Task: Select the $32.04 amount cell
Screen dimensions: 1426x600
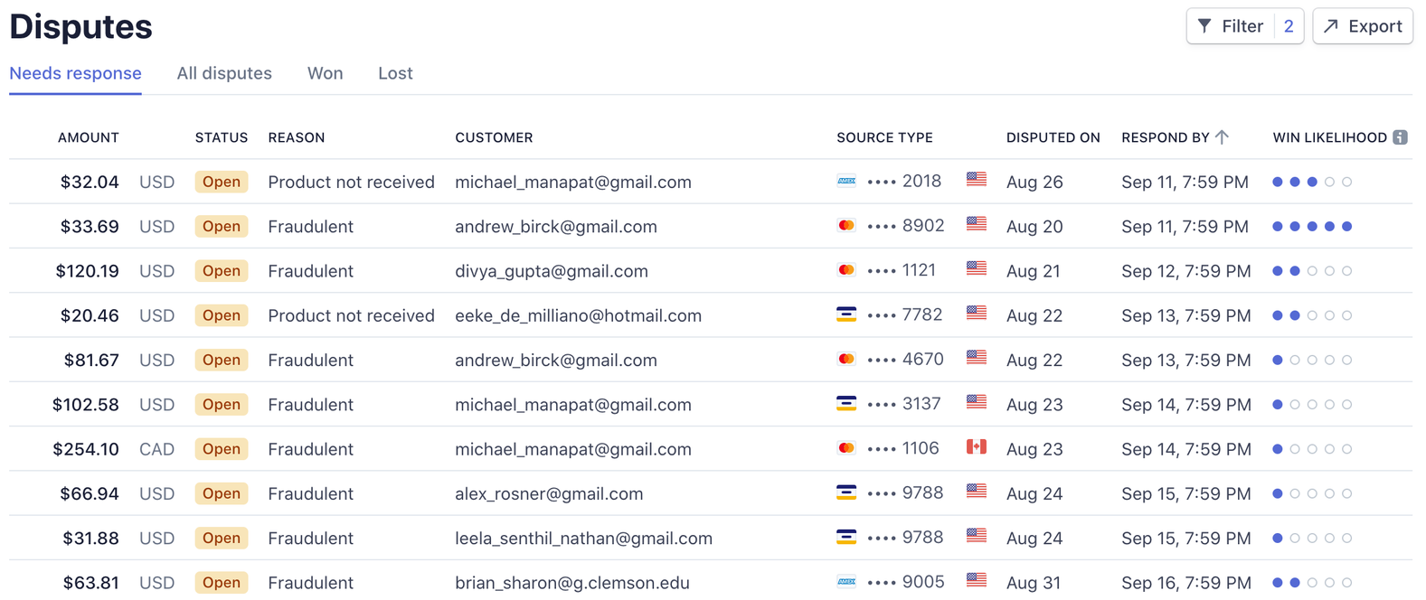Action: coord(90,182)
